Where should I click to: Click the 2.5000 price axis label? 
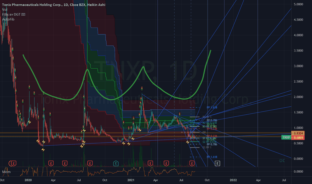pos(298,81)
